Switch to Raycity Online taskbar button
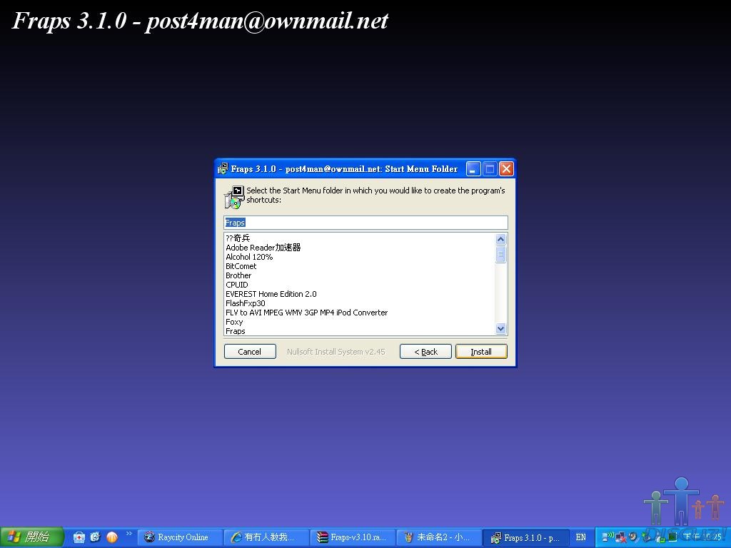The height and width of the screenshot is (548, 731). (x=179, y=537)
